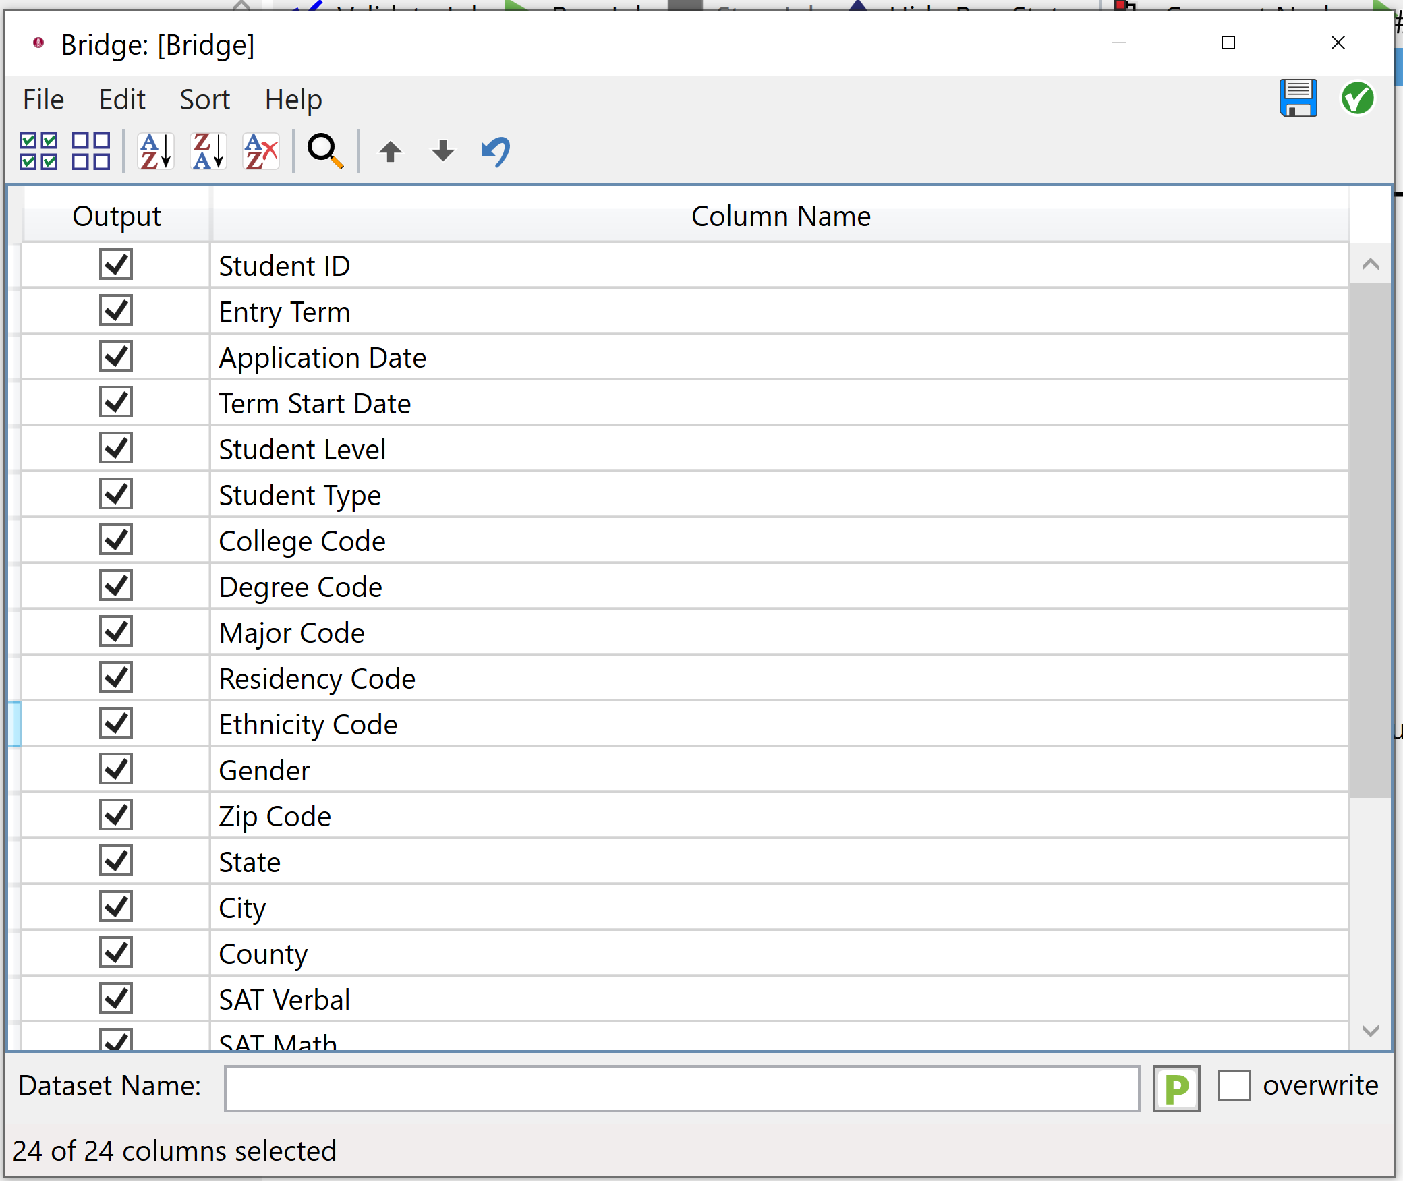
Task: Uncheck the Student ID output checkbox
Action: [x=116, y=265]
